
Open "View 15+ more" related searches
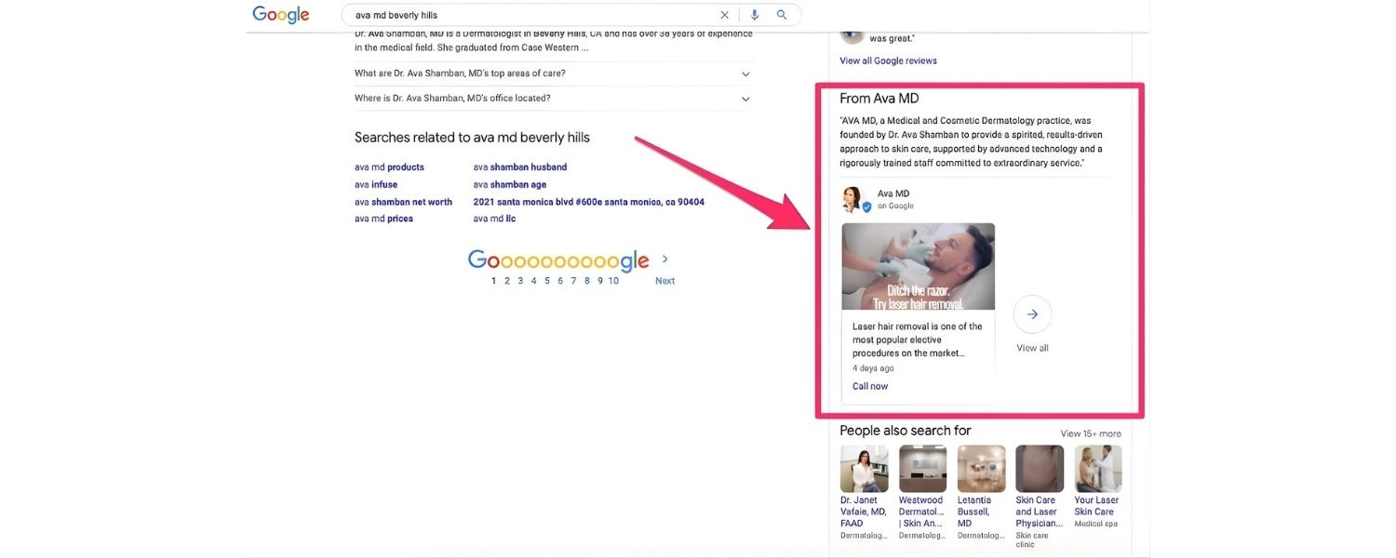[x=1091, y=433]
